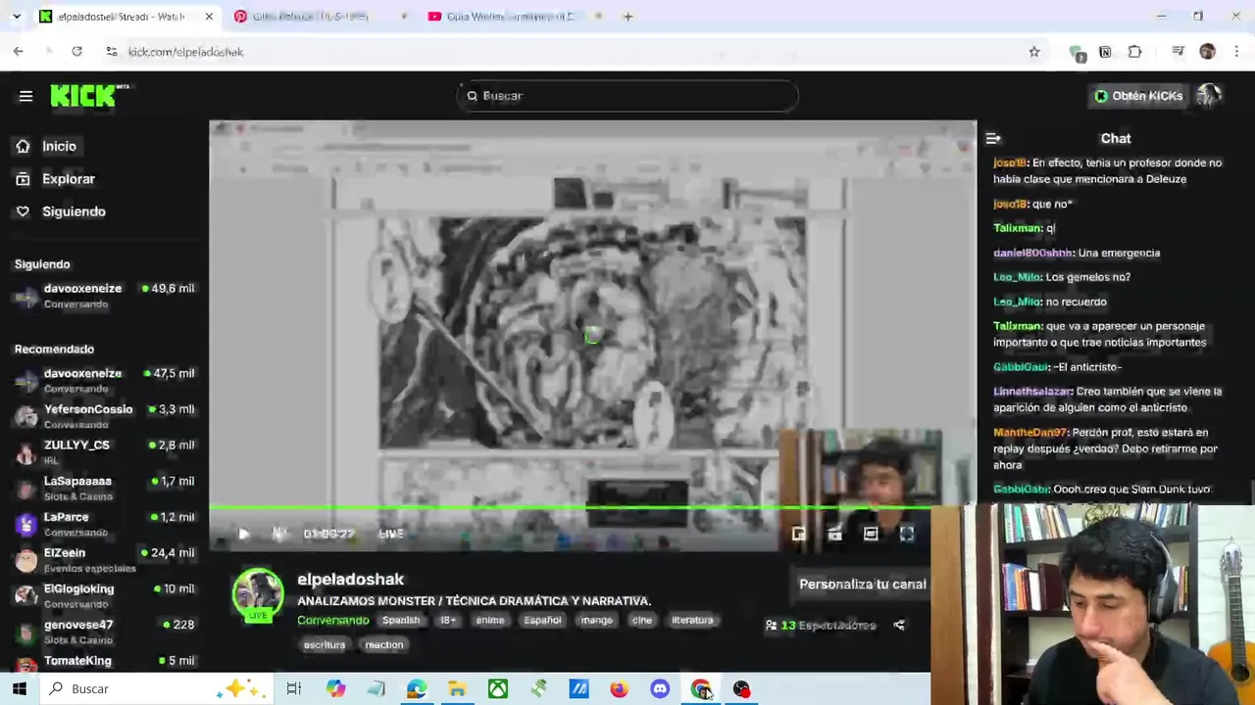
Task: Mute the stream volume
Action: click(x=278, y=534)
